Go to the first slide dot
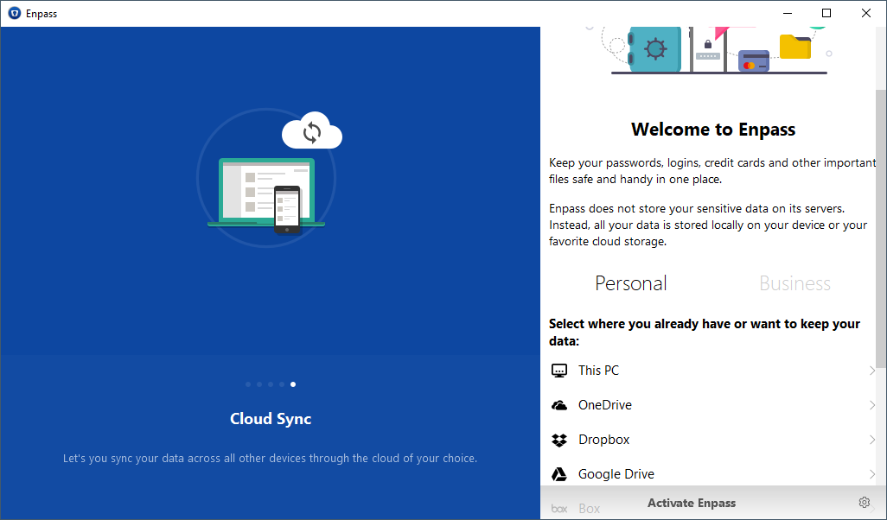The width and height of the screenshot is (887, 520). 248,384
